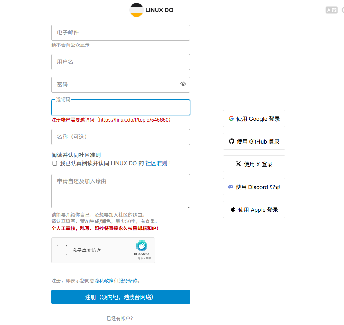
Task: Click the translate language icon
Action: coord(332,10)
